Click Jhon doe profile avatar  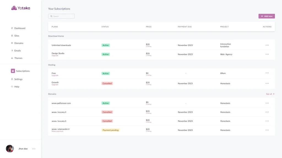(10, 149)
